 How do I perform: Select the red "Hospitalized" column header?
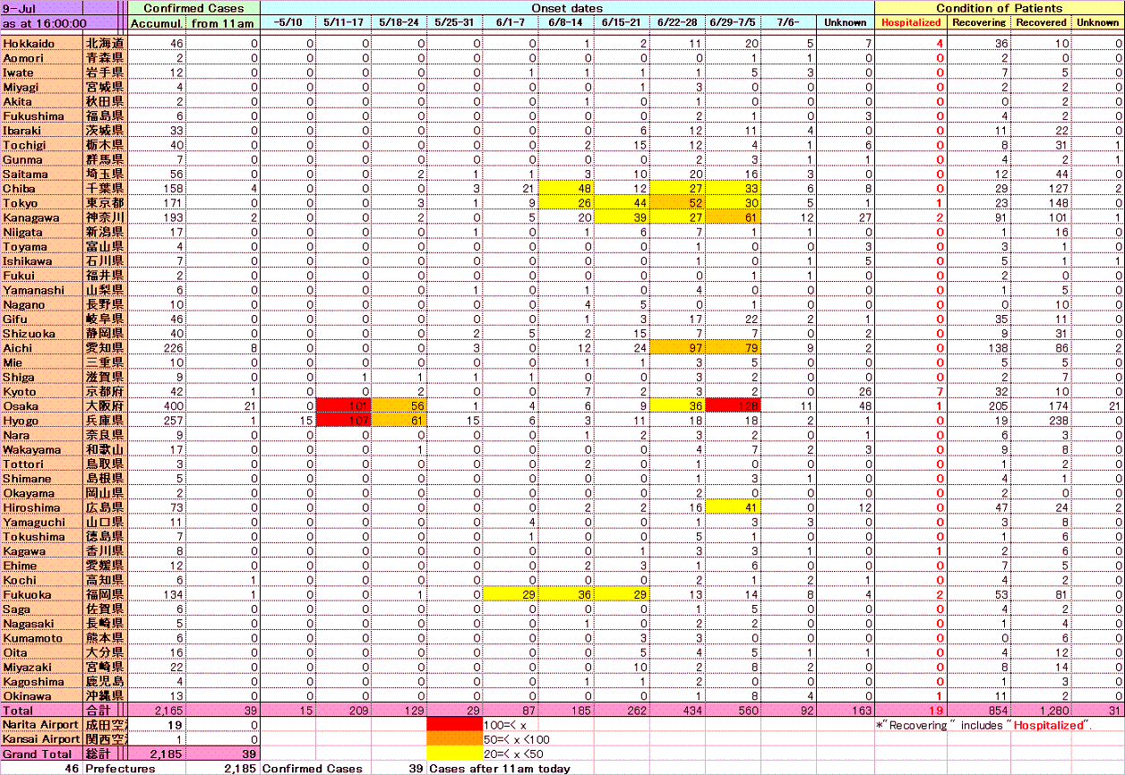point(910,22)
